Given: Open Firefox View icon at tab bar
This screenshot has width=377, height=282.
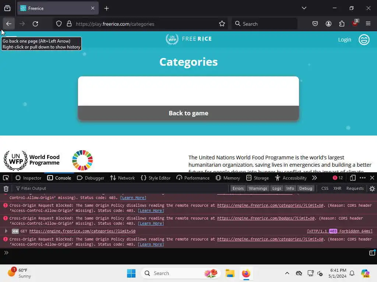Looking at the screenshot, I should 7,8.
